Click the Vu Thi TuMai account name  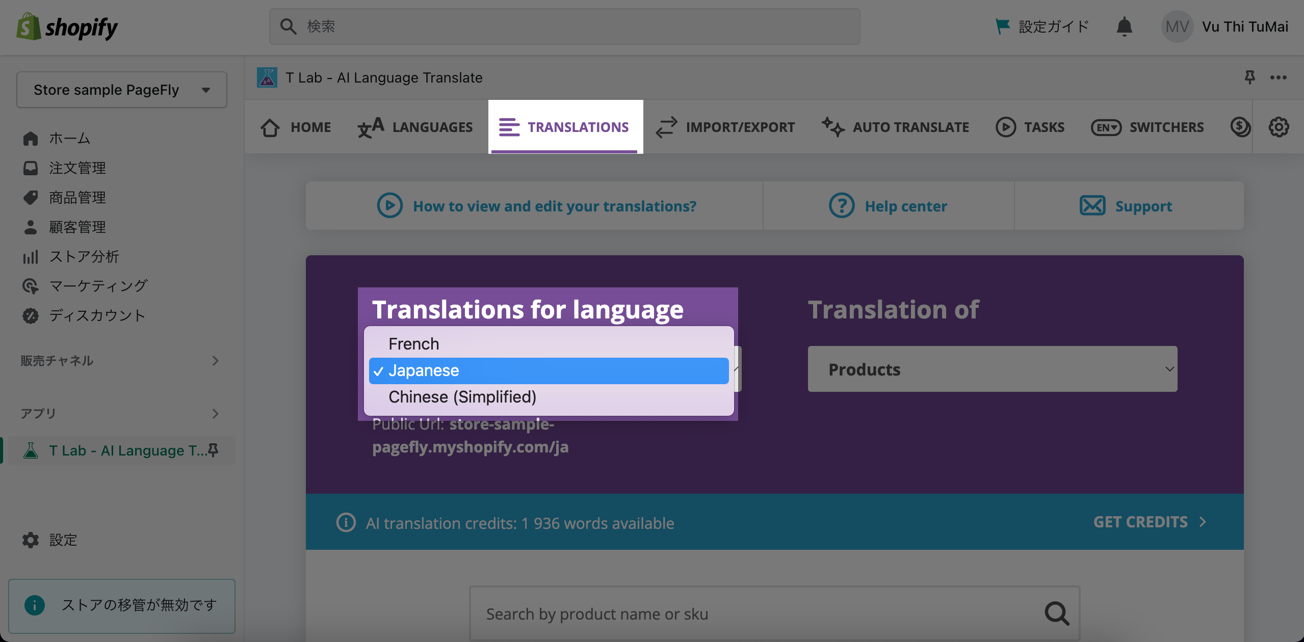pos(1245,26)
